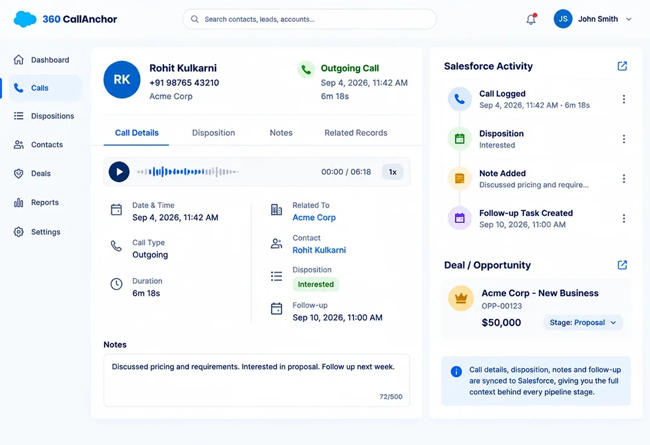650x445 pixels.
Task: Click the JS user avatar
Action: (563, 19)
